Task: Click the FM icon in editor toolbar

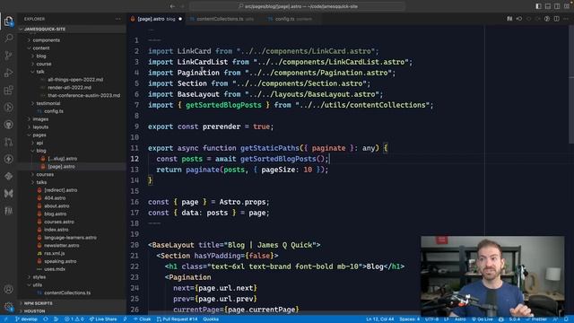Action: [x=509, y=19]
